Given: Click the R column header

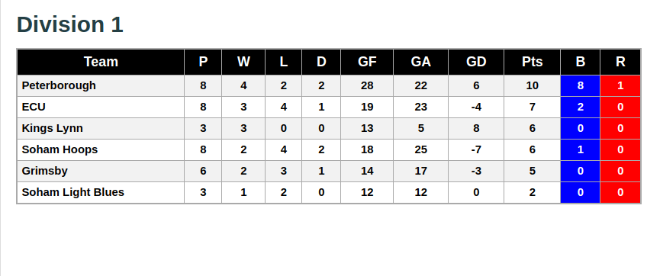Looking at the screenshot, I should (620, 62).
